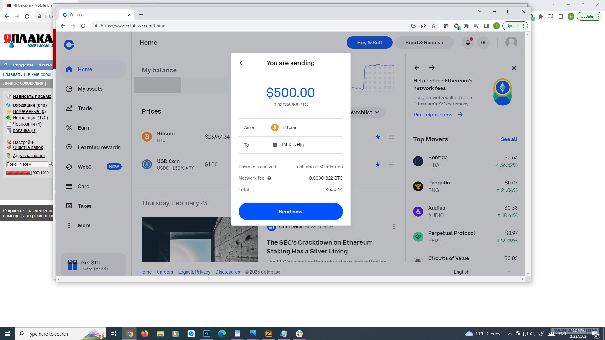Click the Buy & Sell button
The image size is (605, 340).
pos(369,42)
